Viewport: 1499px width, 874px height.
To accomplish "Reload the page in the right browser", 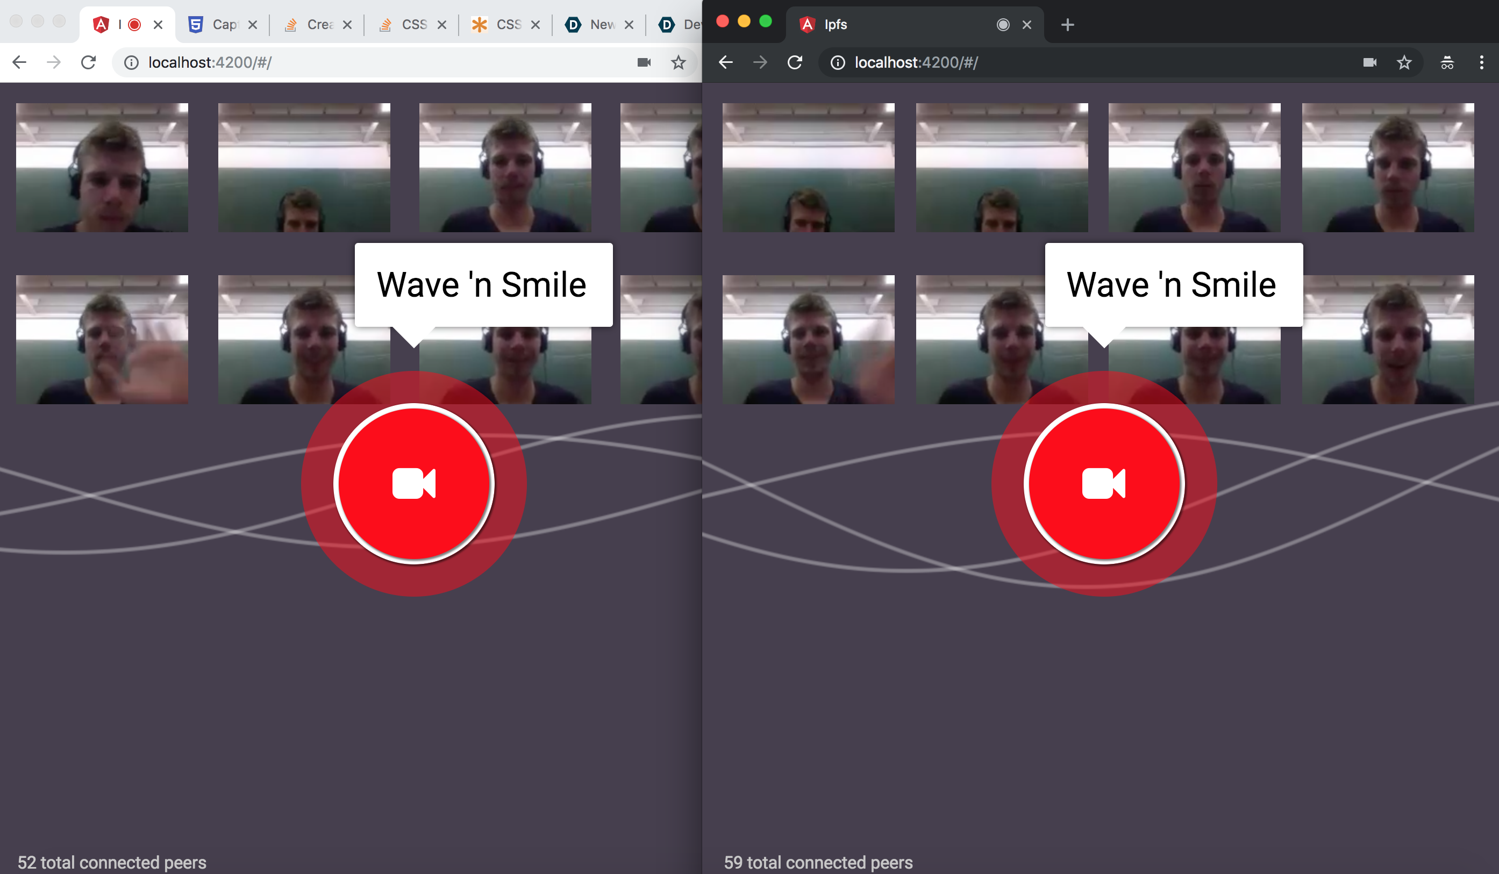I will [x=795, y=62].
